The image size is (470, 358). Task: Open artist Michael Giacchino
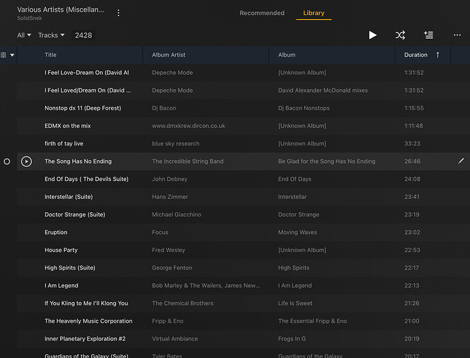pos(176,214)
